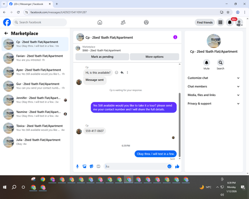Open the Cortana circle in the taskbar
This screenshot has height=199, width=249.
pyautogui.click(x=23, y=187)
